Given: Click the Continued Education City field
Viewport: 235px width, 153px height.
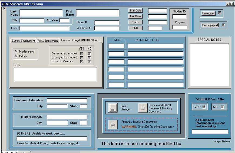Looking at the screenshot, I should [57, 106].
